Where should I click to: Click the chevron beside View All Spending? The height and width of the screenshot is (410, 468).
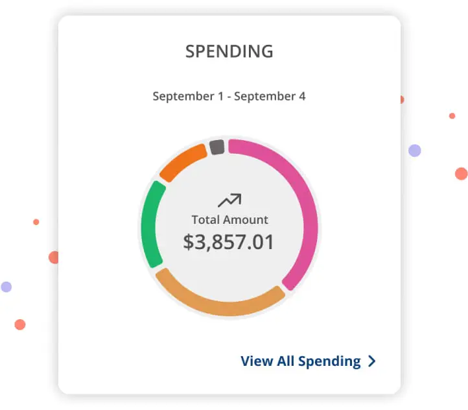(371, 361)
